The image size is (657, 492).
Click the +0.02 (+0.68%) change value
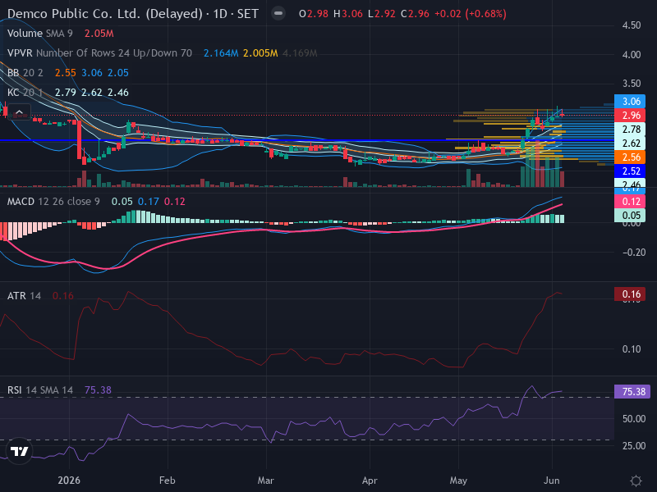point(470,14)
